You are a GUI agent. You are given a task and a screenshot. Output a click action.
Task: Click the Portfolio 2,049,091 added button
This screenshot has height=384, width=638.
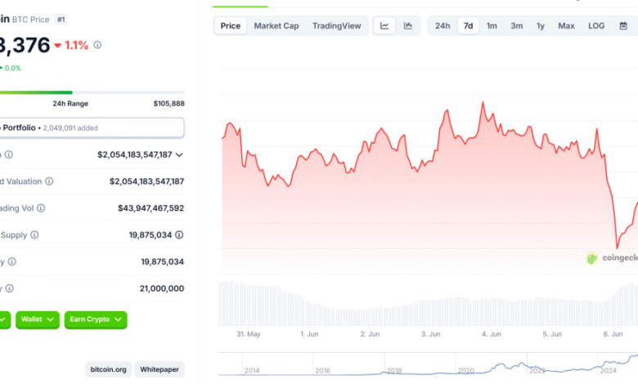pyautogui.click(x=92, y=128)
